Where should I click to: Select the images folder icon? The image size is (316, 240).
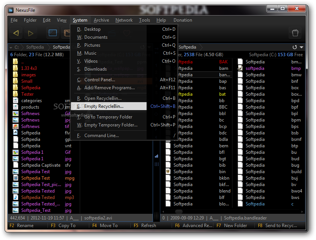pos(15,75)
